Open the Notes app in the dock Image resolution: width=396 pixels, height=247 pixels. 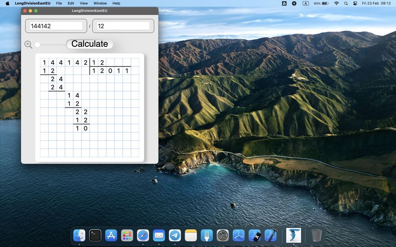191,236
